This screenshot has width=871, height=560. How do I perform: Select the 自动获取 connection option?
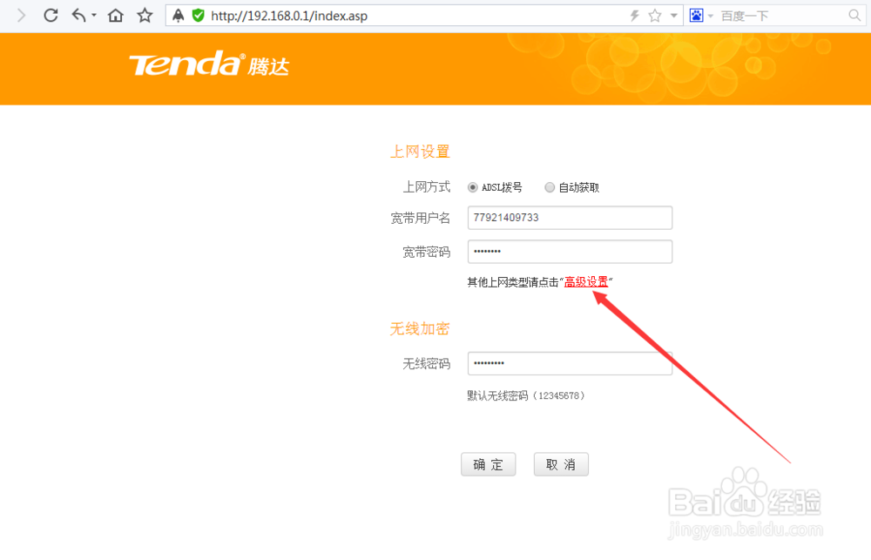click(x=550, y=186)
